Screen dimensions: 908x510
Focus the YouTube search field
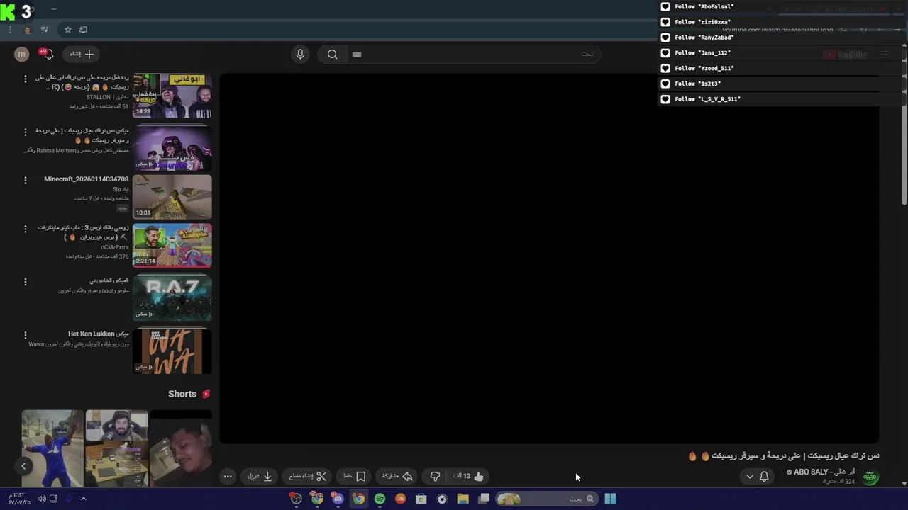point(473,54)
